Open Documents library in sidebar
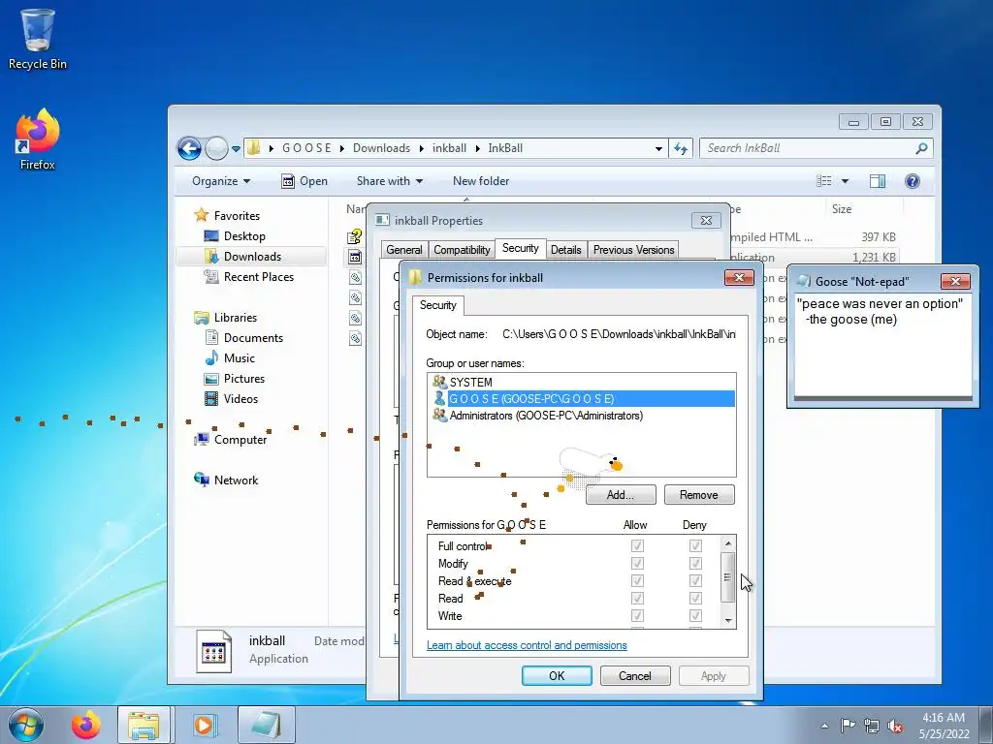993x744 pixels. [x=253, y=338]
